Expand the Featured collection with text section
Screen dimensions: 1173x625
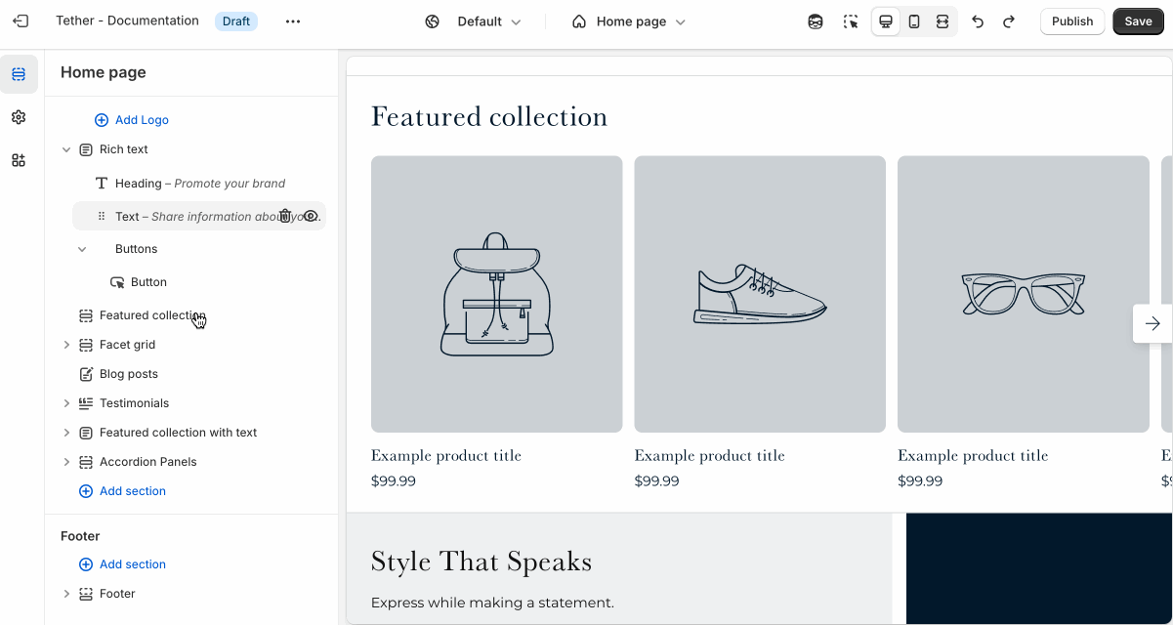(x=66, y=433)
